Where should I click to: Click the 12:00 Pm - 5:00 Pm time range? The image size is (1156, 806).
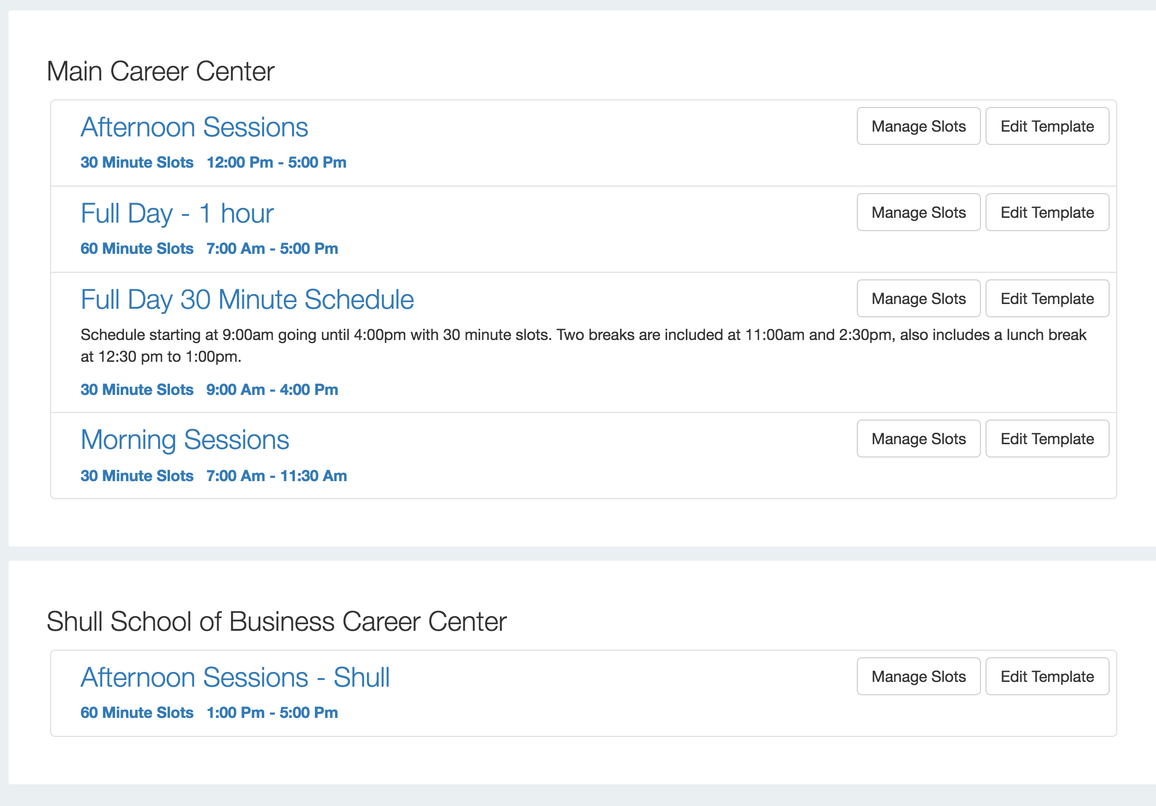[x=276, y=162]
